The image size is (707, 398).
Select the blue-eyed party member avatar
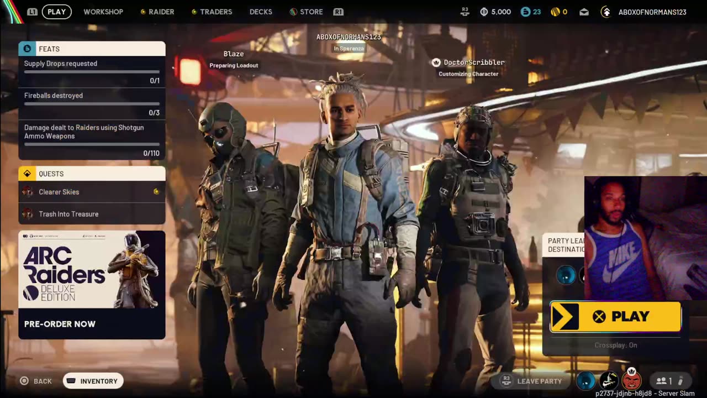585,381
